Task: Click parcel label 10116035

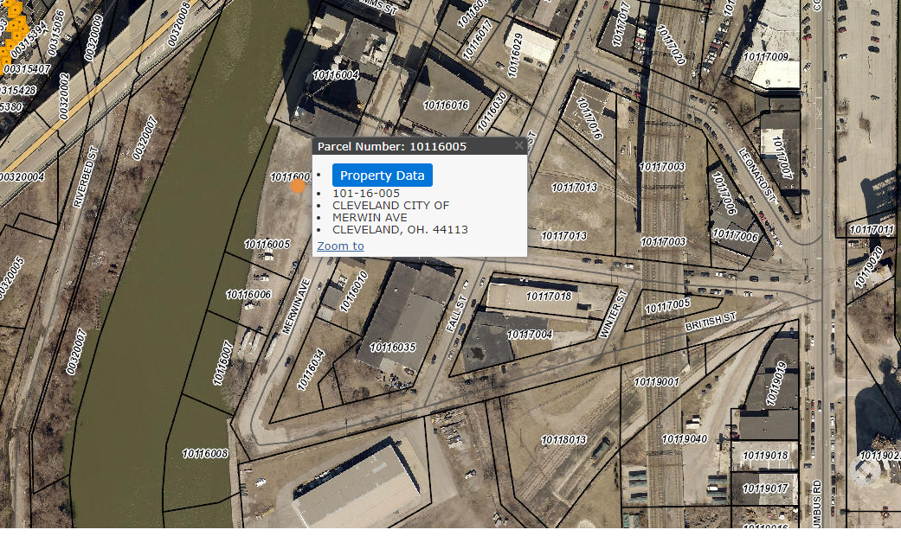Action: (x=392, y=347)
